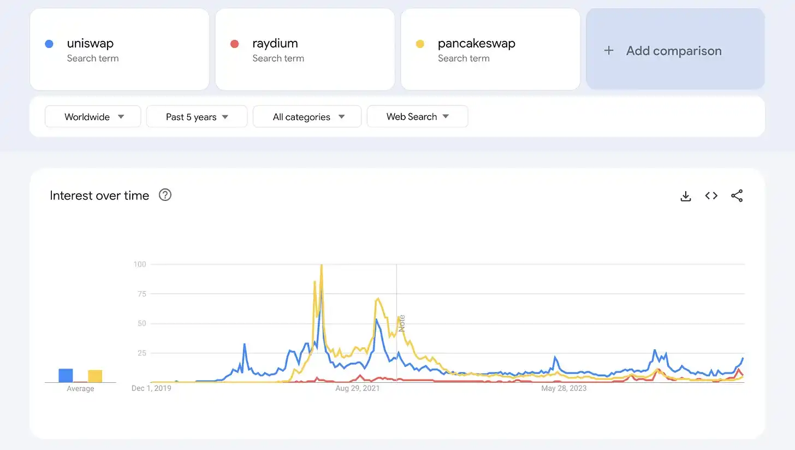Open the Web Search type dropdown
795x450 pixels.
[417, 117]
